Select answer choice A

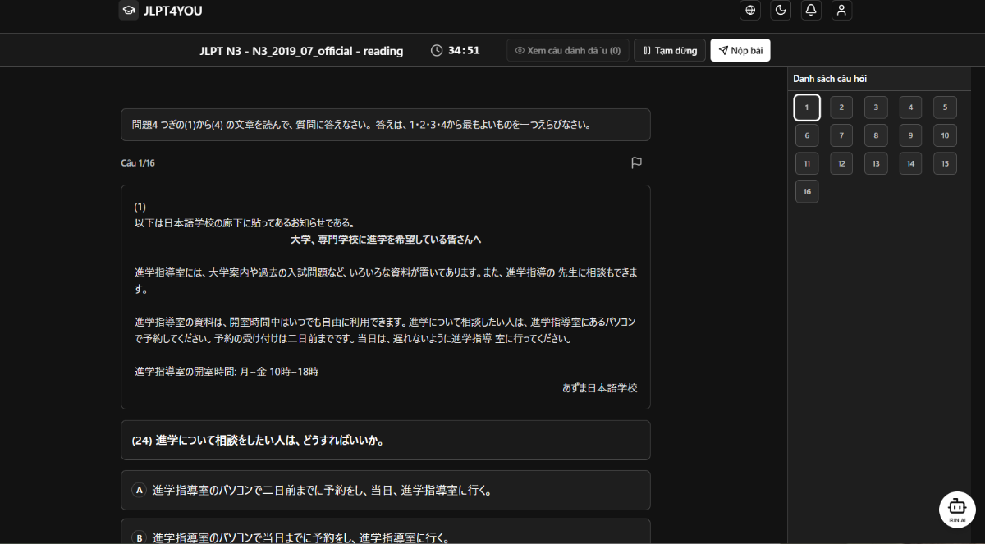tap(385, 490)
